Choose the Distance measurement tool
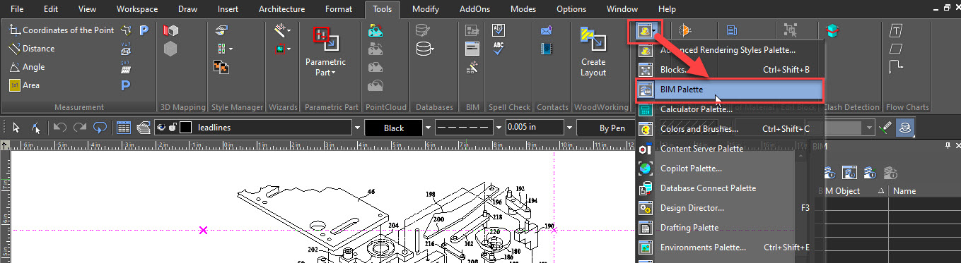The width and height of the screenshot is (961, 263). (x=31, y=49)
